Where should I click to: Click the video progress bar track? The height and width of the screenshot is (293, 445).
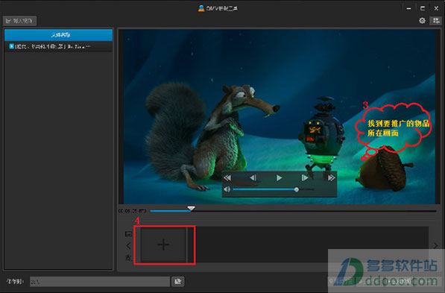click(x=293, y=211)
